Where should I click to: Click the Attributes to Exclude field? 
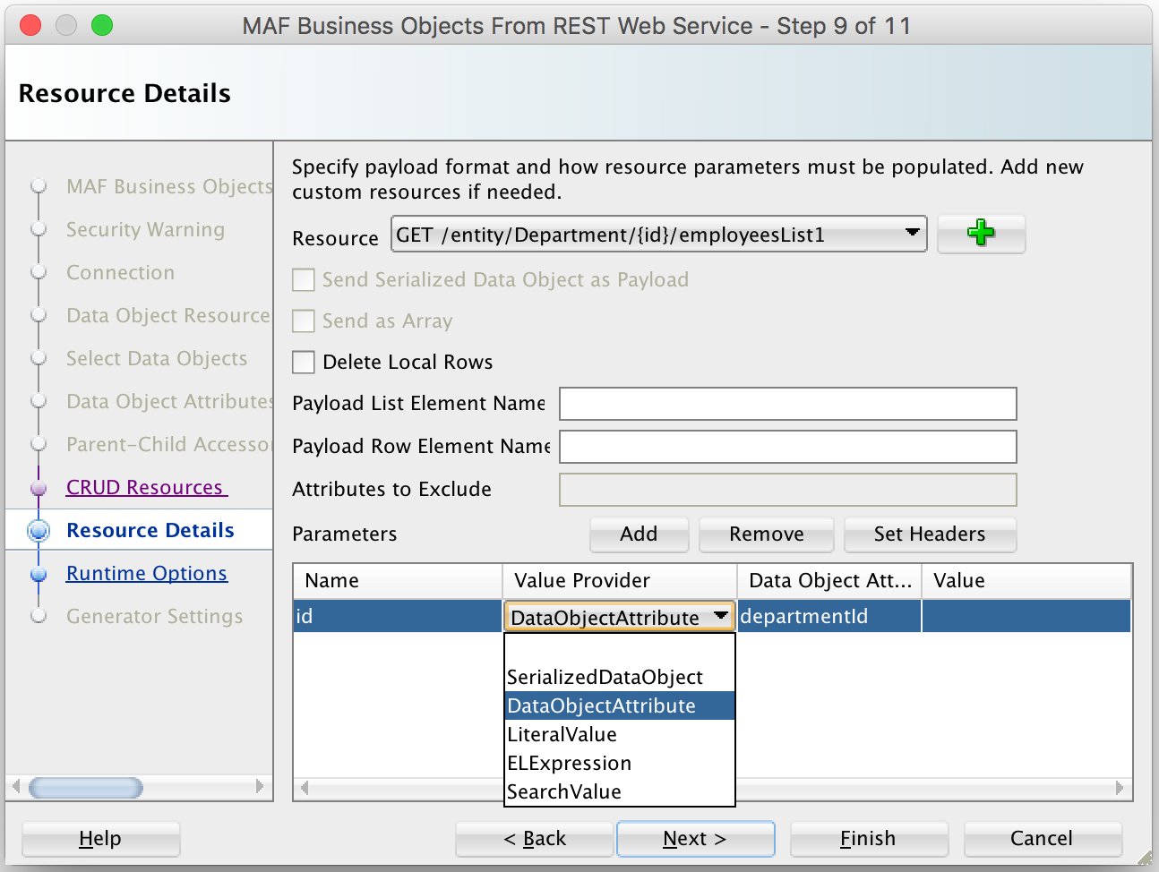[x=788, y=490]
